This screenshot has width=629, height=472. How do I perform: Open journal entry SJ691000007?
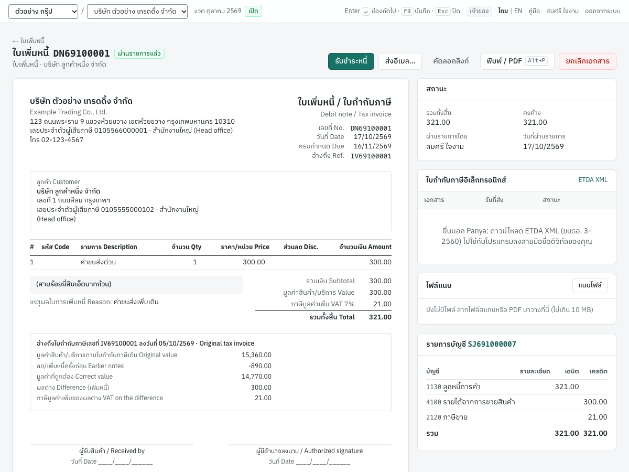click(x=492, y=345)
